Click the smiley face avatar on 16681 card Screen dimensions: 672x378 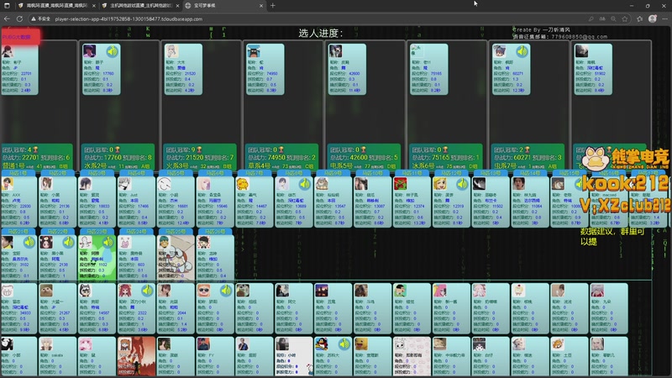pos(164,184)
